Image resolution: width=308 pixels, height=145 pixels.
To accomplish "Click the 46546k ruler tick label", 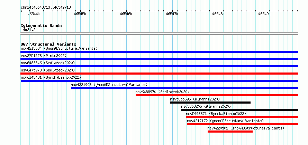I will click(126, 14).
